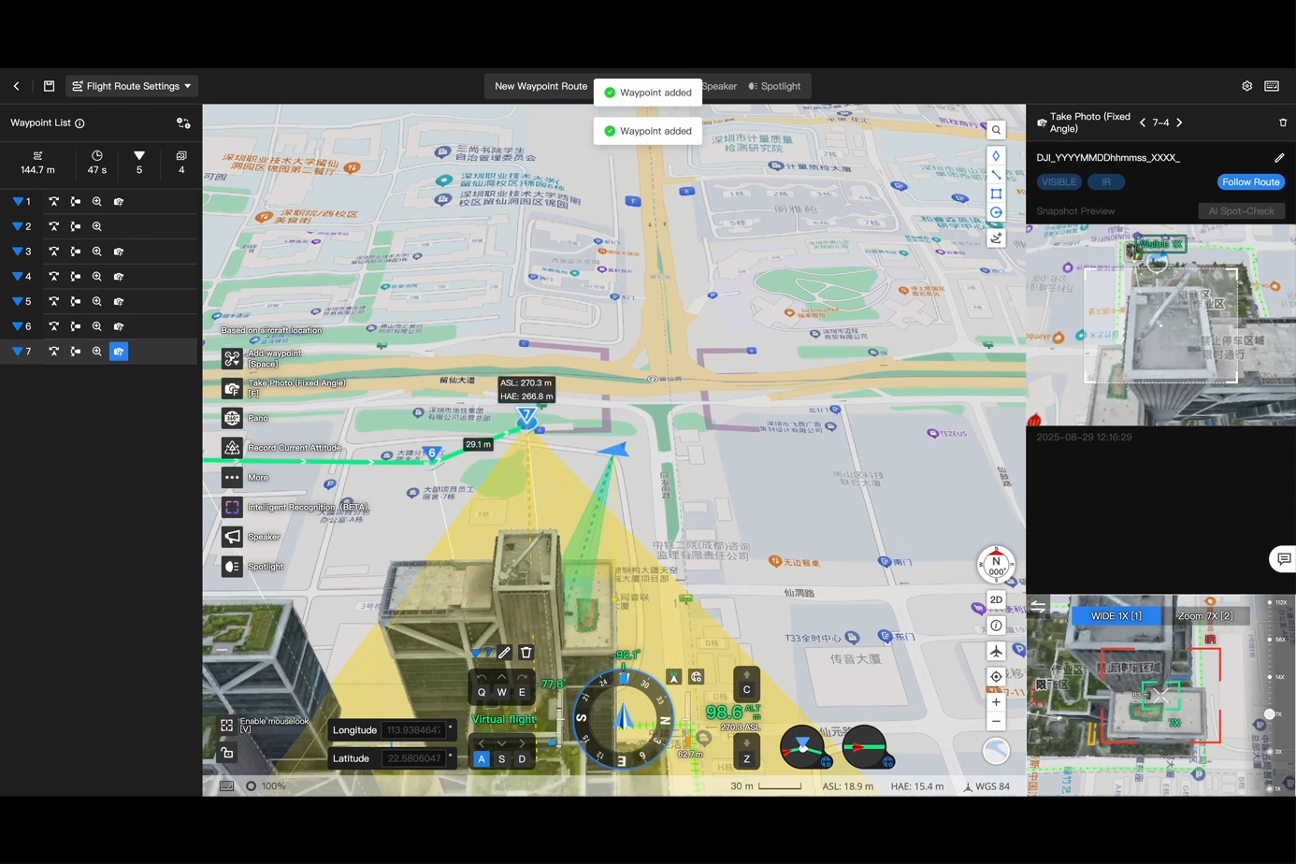This screenshot has width=1296, height=864.
Task: Open the Flight Route Settings dropdown
Action: click(x=132, y=86)
